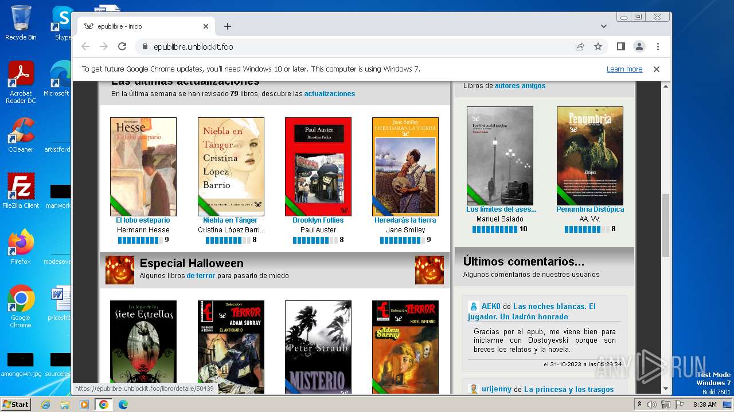Click Niebla en Tánger title link

point(230,220)
